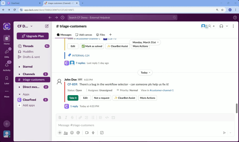Viewport: 239px width, 142px height.
Task: Toggle the bold formatting button
Action: click(x=60, y=118)
